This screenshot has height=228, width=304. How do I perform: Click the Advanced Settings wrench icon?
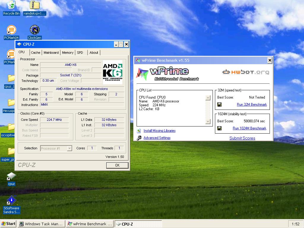[139, 138]
